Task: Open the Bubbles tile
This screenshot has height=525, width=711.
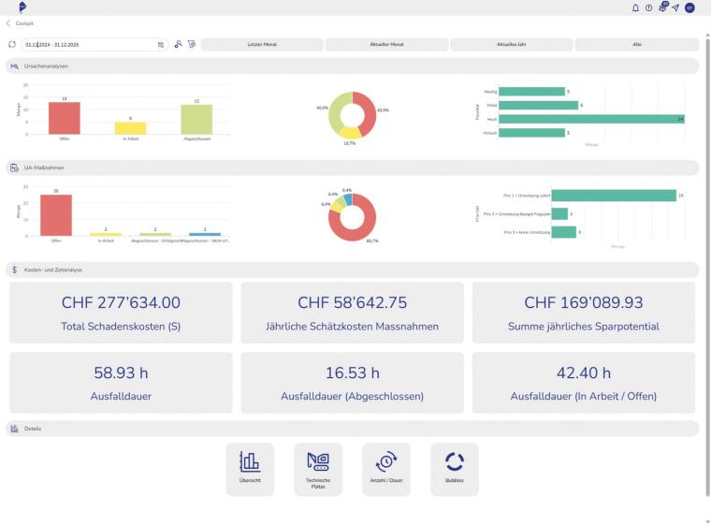Action: 455,469
